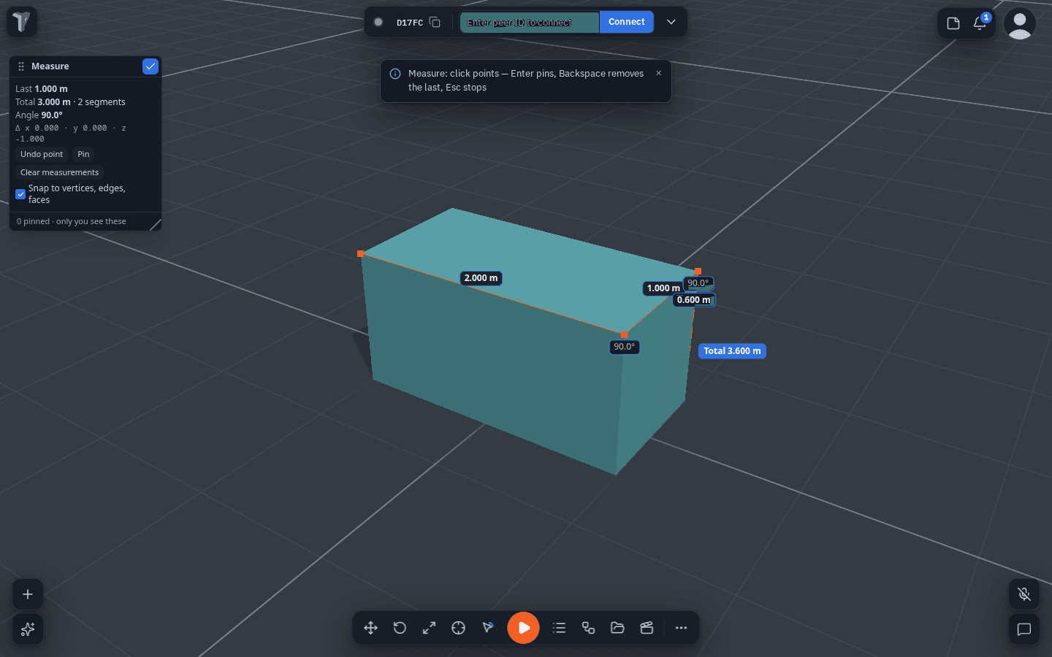Viewport: 1052px width, 657px height.
Task: Open notifications bell
Action: [x=980, y=23]
